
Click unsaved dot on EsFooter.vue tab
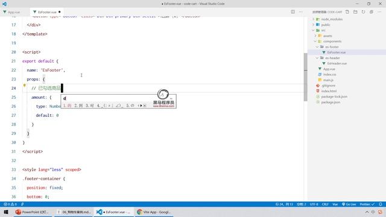coord(60,12)
